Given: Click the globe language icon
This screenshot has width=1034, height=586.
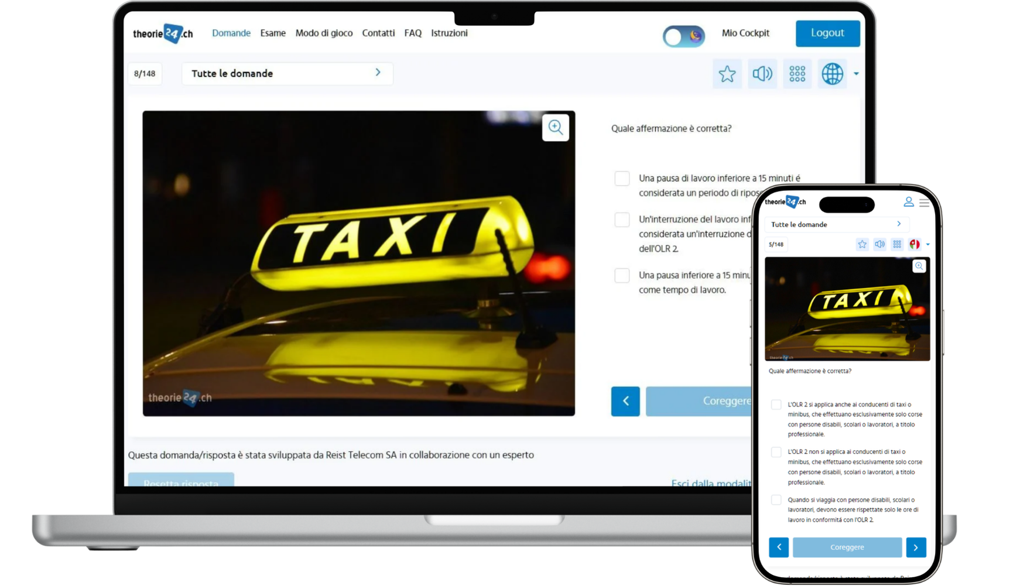Looking at the screenshot, I should 832,74.
